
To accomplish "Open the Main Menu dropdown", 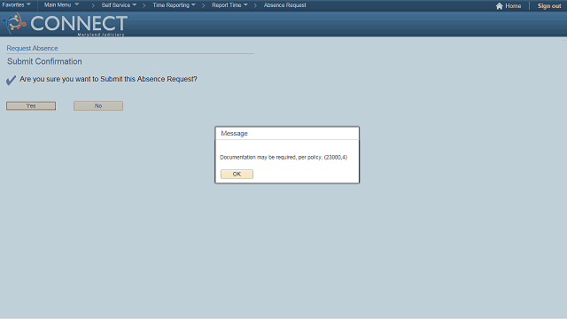I will [61, 5].
